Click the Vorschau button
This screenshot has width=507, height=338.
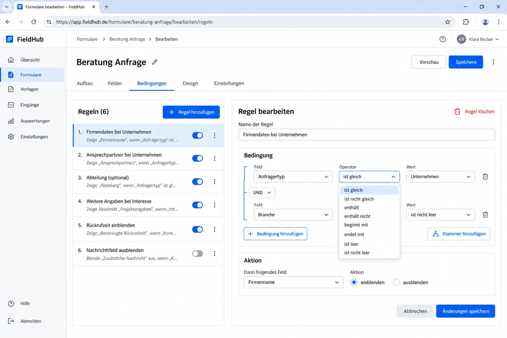pos(429,62)
